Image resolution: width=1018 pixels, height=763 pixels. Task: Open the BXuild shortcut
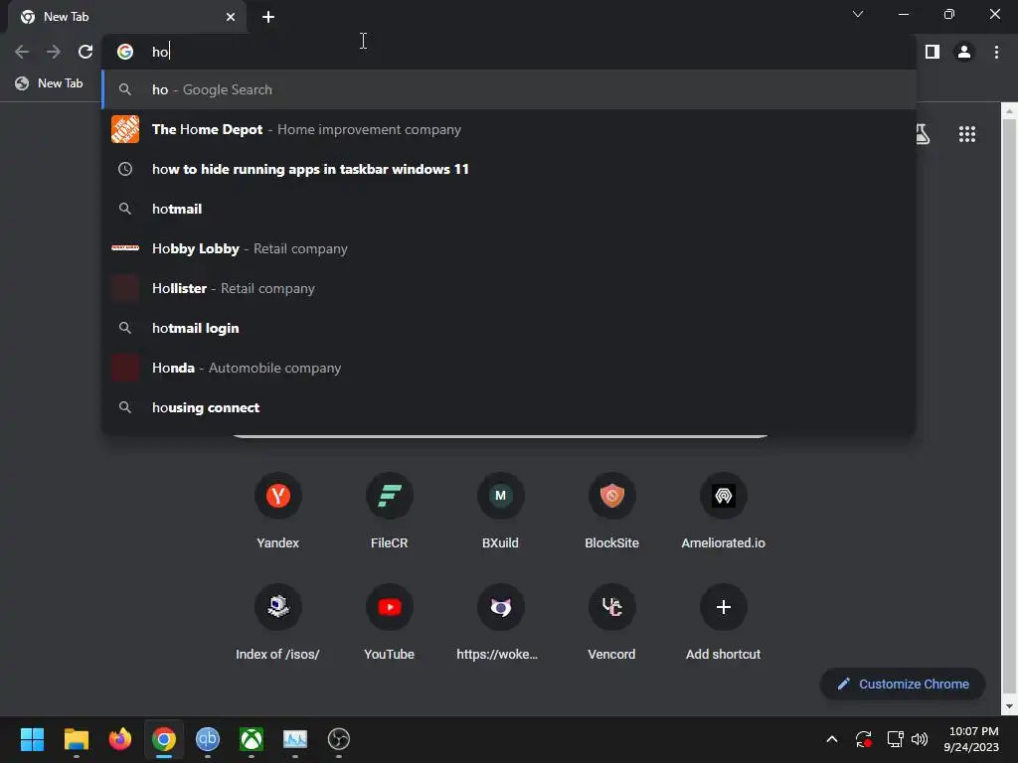[x=501, y=512]
